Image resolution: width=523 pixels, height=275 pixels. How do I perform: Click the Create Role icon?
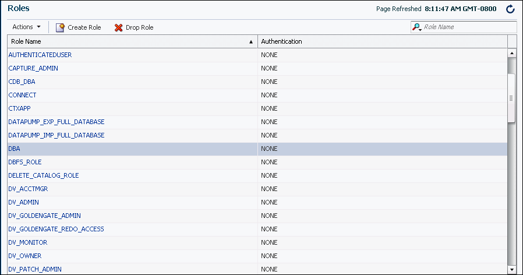pos(60,27)
